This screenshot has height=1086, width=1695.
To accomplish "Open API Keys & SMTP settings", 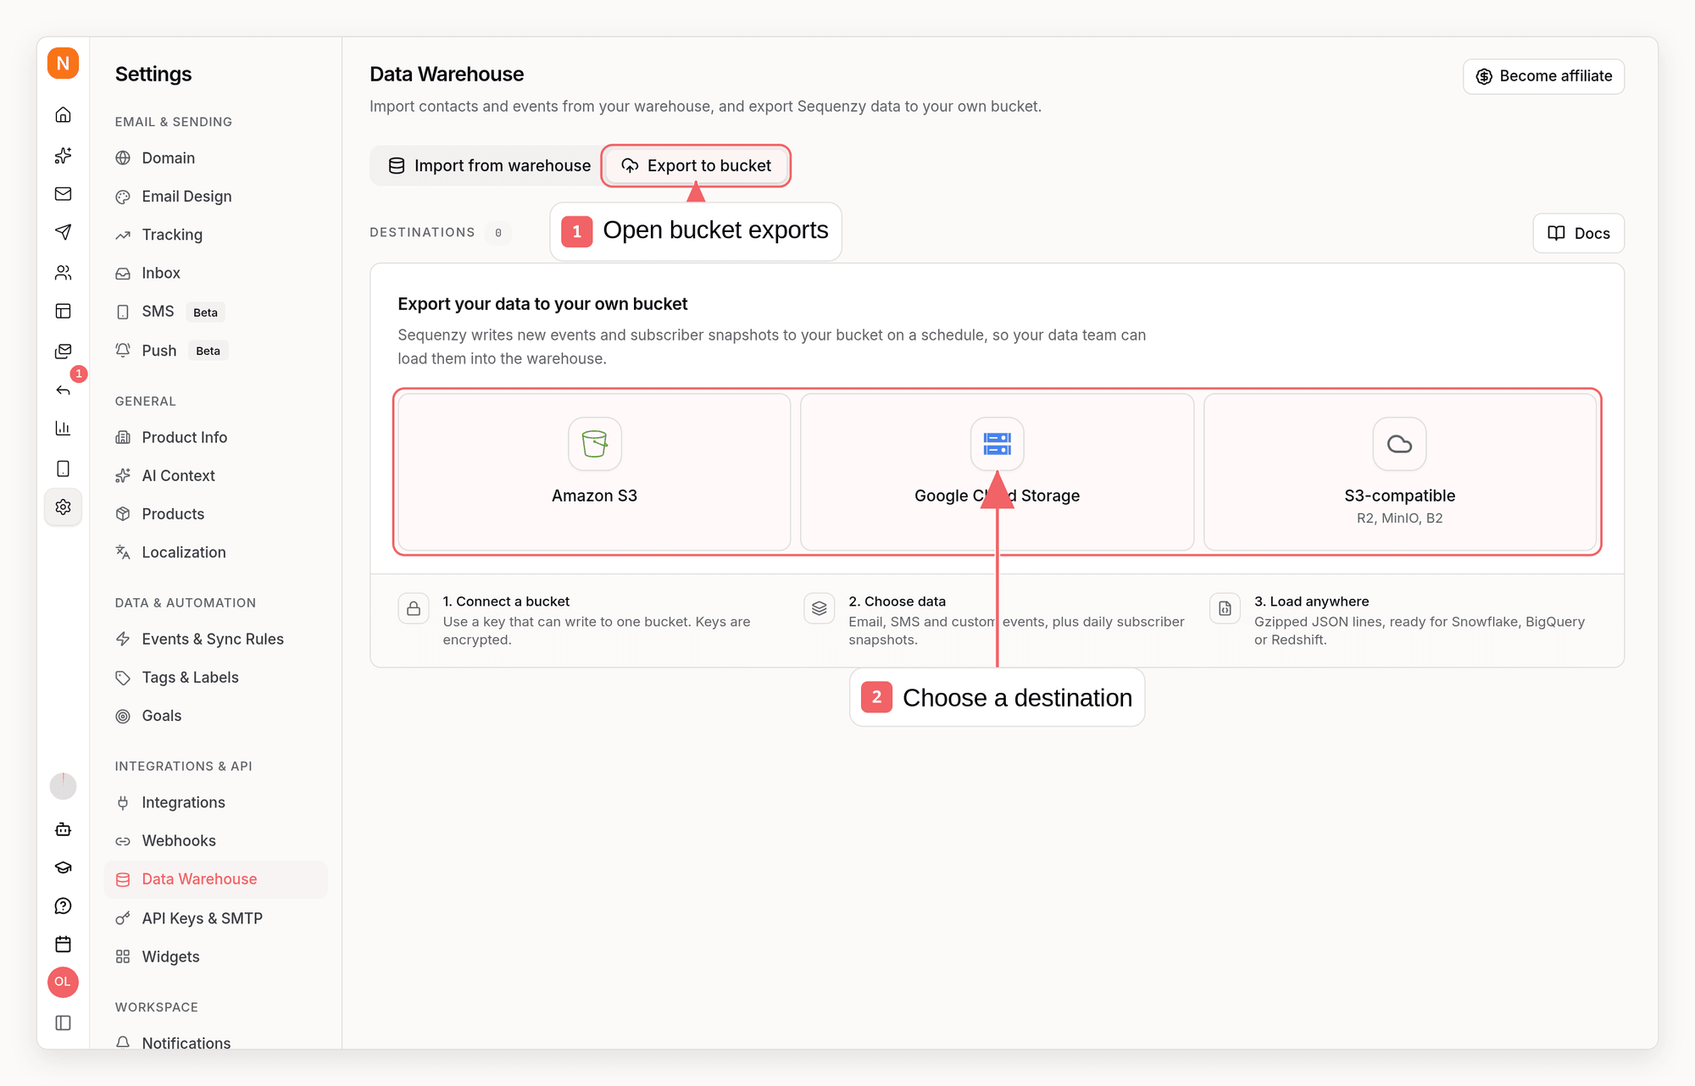I will (x=215, y=918).
